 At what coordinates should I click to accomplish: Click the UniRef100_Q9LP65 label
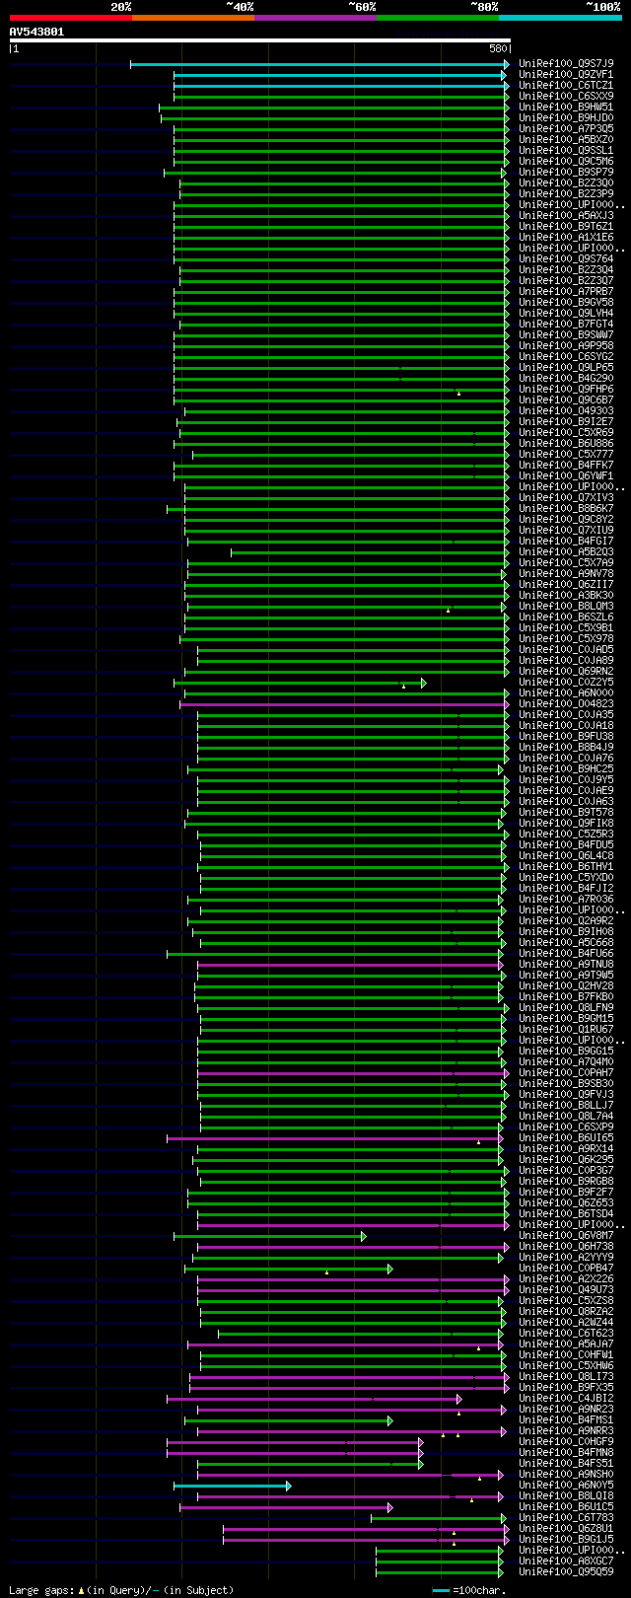(x=566, y=367)
